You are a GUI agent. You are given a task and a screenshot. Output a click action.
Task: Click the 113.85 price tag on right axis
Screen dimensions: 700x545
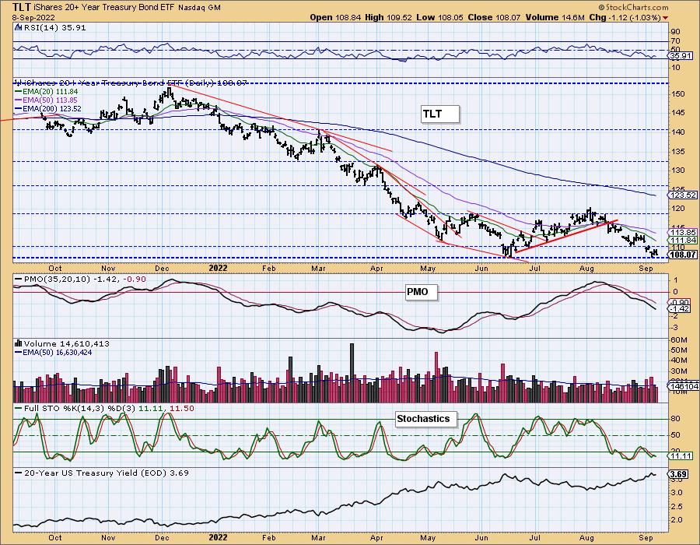[682, 233]
